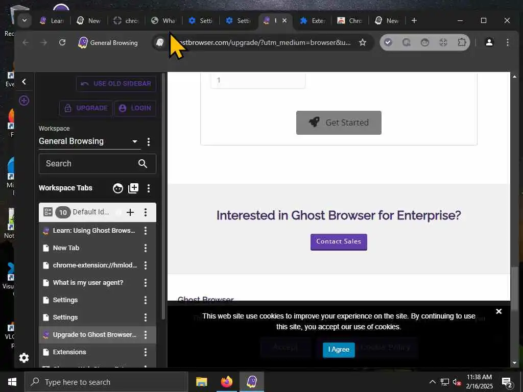Open Workspace Tabs three-dot menu
523x392 pixels.
[149, 188]
